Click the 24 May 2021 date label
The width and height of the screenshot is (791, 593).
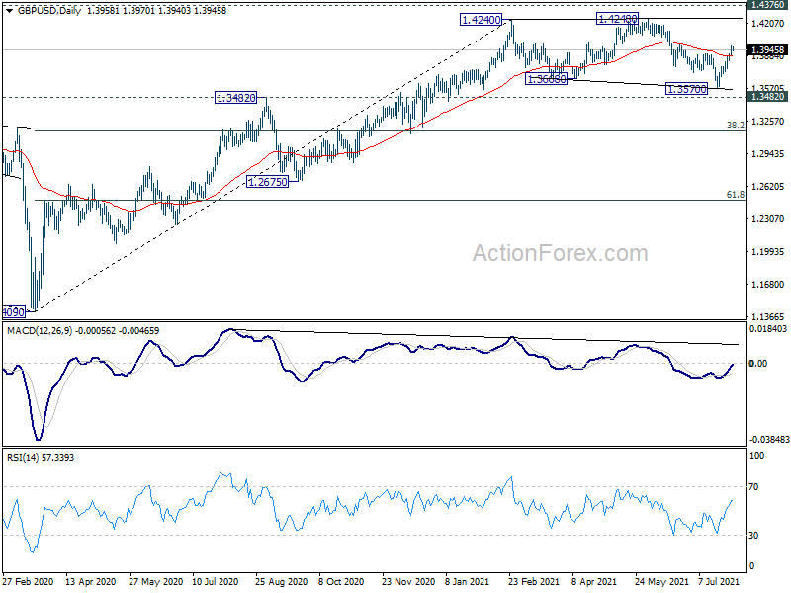(661, 582)
